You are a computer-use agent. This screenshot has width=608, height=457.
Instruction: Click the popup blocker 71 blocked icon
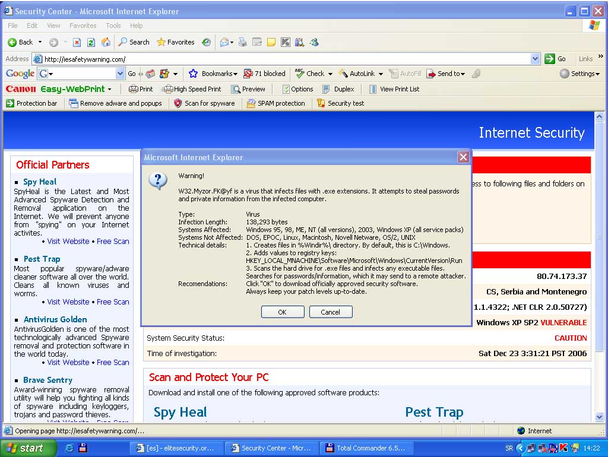(x=248, y=74)
